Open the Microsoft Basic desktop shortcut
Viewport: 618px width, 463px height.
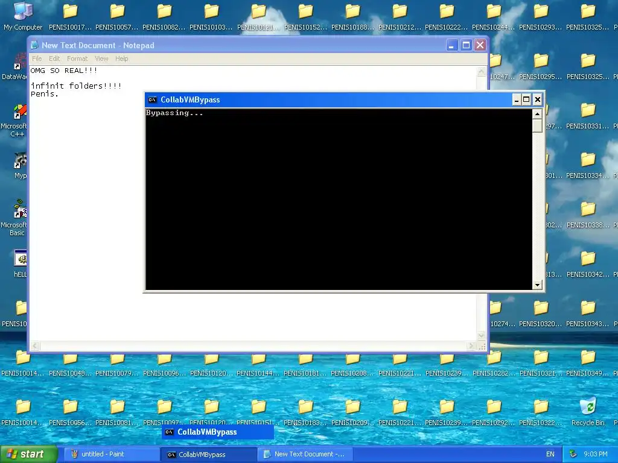[14, 218]
